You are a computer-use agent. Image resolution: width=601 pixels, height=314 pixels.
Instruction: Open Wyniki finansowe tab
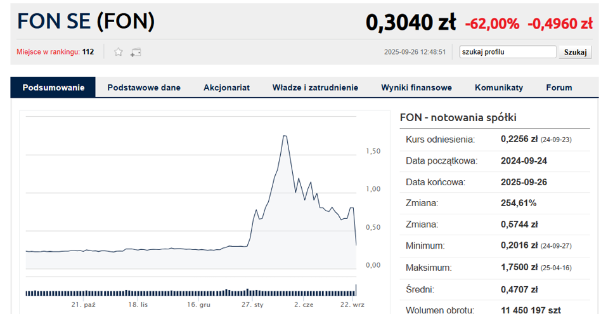(x=417, y=88)
